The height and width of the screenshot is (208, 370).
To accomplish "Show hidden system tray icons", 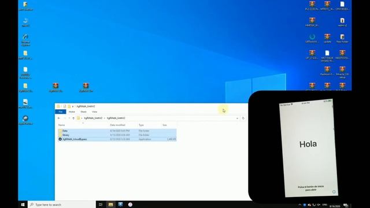I will [x=300, y=205].
